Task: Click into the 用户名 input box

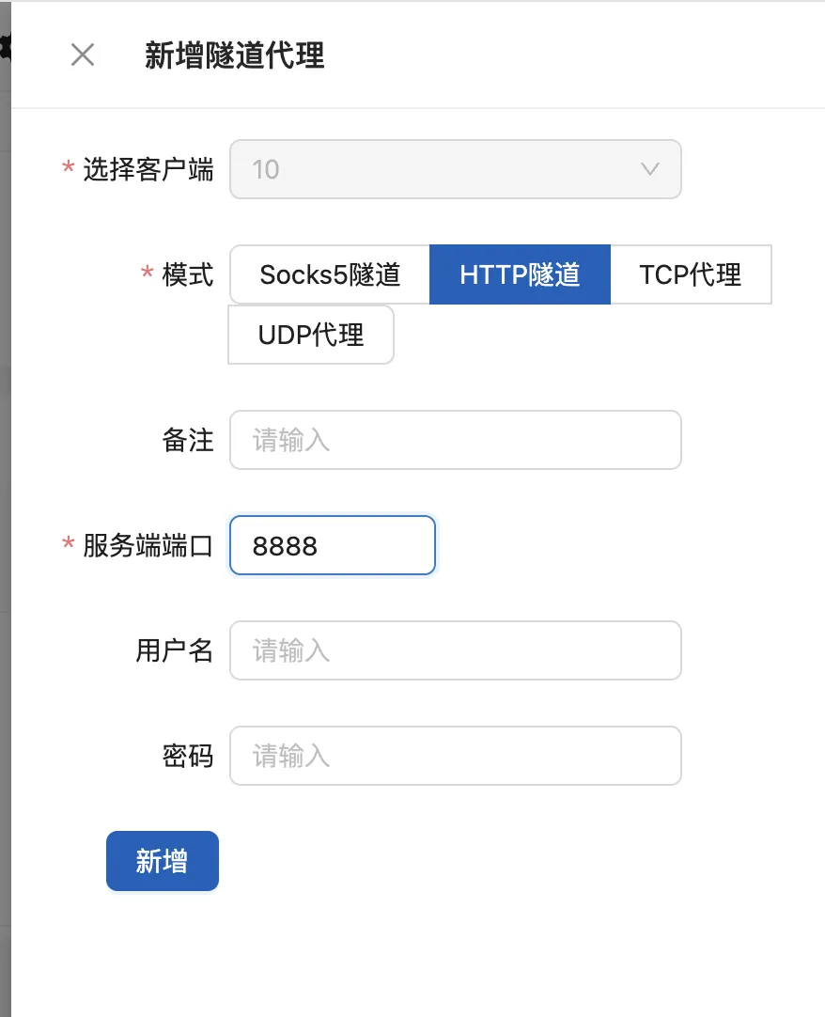Action: click(x=455, y=650)
